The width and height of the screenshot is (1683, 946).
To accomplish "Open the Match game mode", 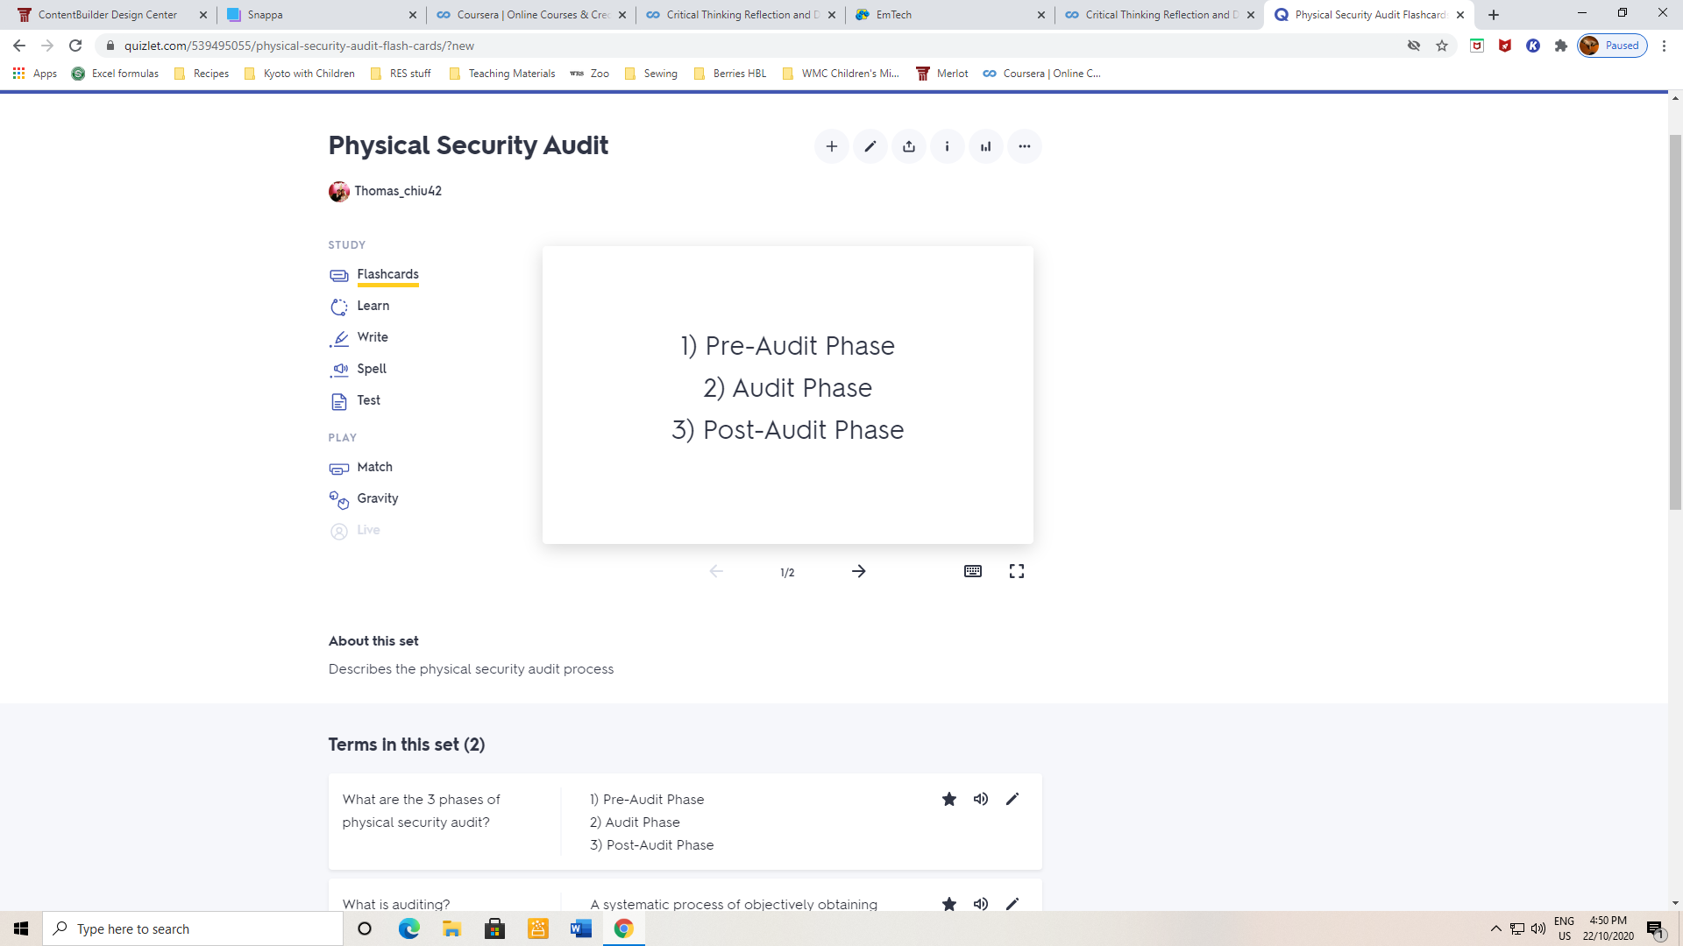I will click(374, 467).
